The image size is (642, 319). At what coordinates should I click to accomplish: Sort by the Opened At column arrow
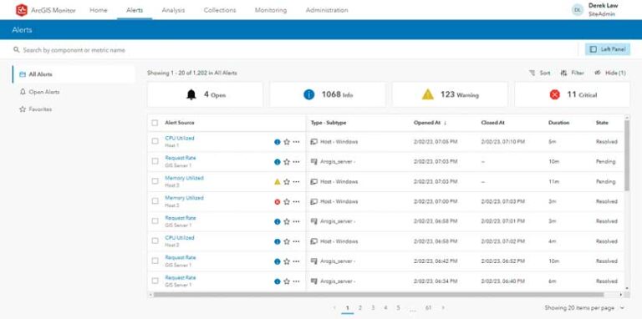coord(445,123)
